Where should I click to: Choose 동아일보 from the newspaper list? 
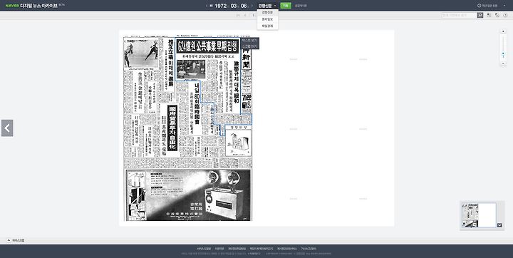coord(267,19)
